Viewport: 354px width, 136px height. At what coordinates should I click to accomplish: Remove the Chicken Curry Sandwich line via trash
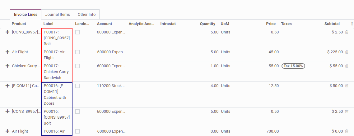pyautogui.click(x=347, y=66)
